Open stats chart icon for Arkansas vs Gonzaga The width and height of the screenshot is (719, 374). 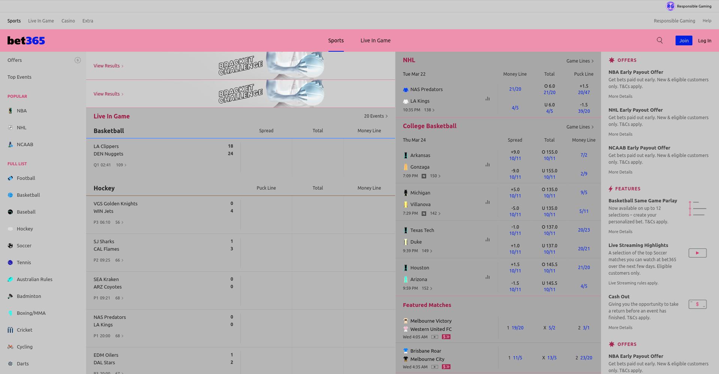click(488, 165)
